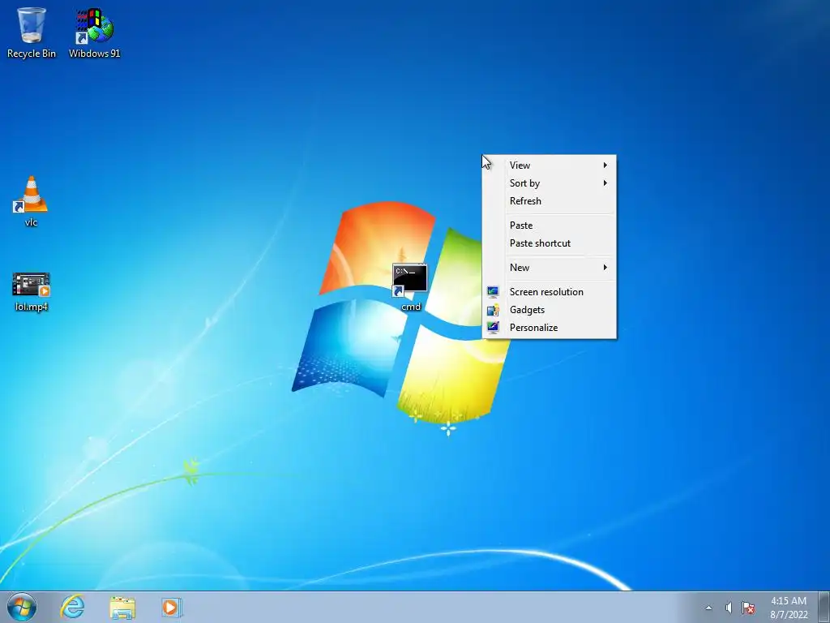
Task: Open Action Center flag icon
Action: pyautogui.click(x=748, y=608)
